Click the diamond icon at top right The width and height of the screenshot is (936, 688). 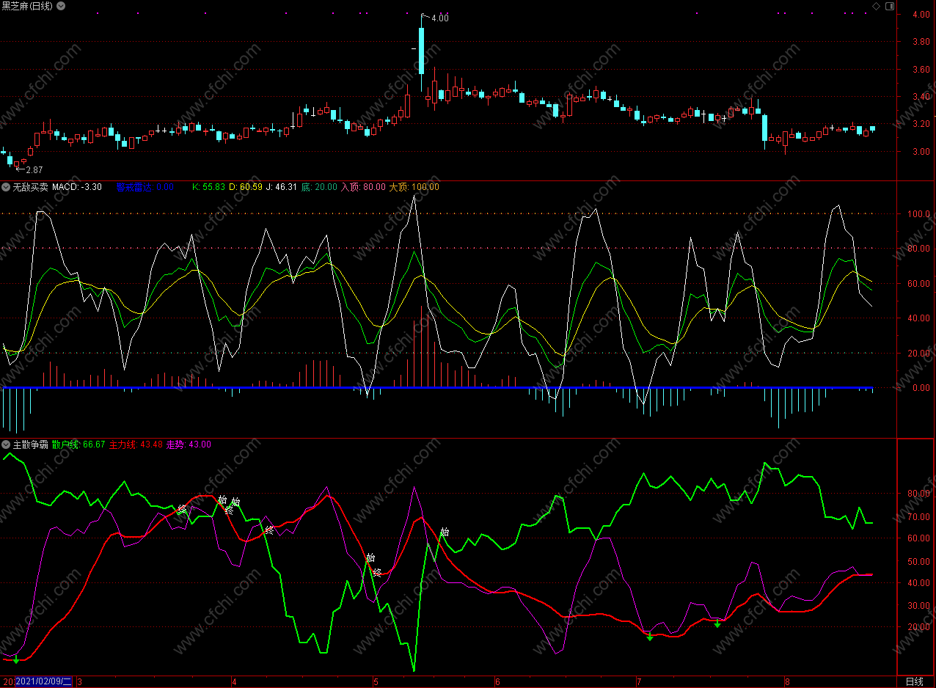875,6
